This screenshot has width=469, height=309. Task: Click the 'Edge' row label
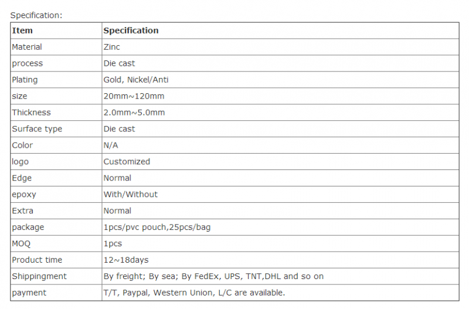pyautogui.click(x=22, y=178)
